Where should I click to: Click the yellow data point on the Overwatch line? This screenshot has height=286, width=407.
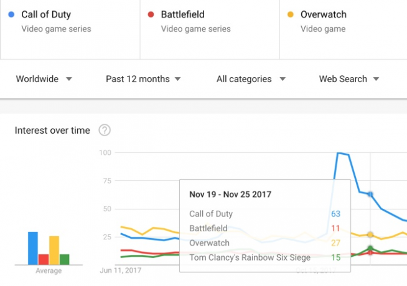coord(370,234)
